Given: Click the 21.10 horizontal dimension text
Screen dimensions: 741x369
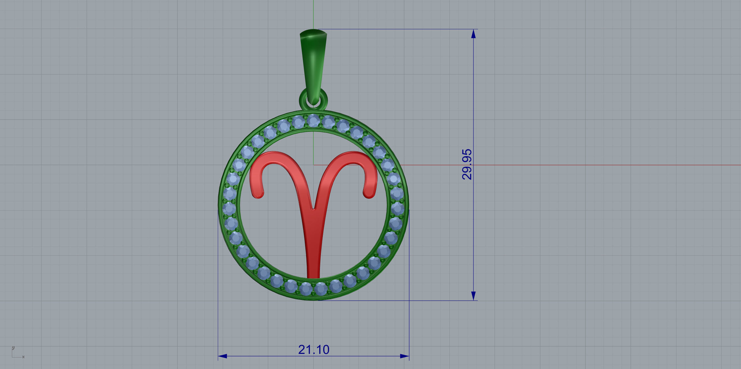Looking at the screenshot, I should pos(314,350).
